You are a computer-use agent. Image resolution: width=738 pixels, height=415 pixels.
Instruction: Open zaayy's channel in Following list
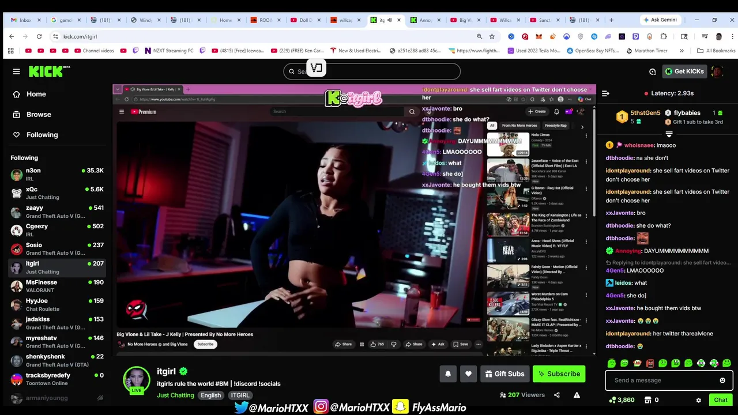(57, 212)
